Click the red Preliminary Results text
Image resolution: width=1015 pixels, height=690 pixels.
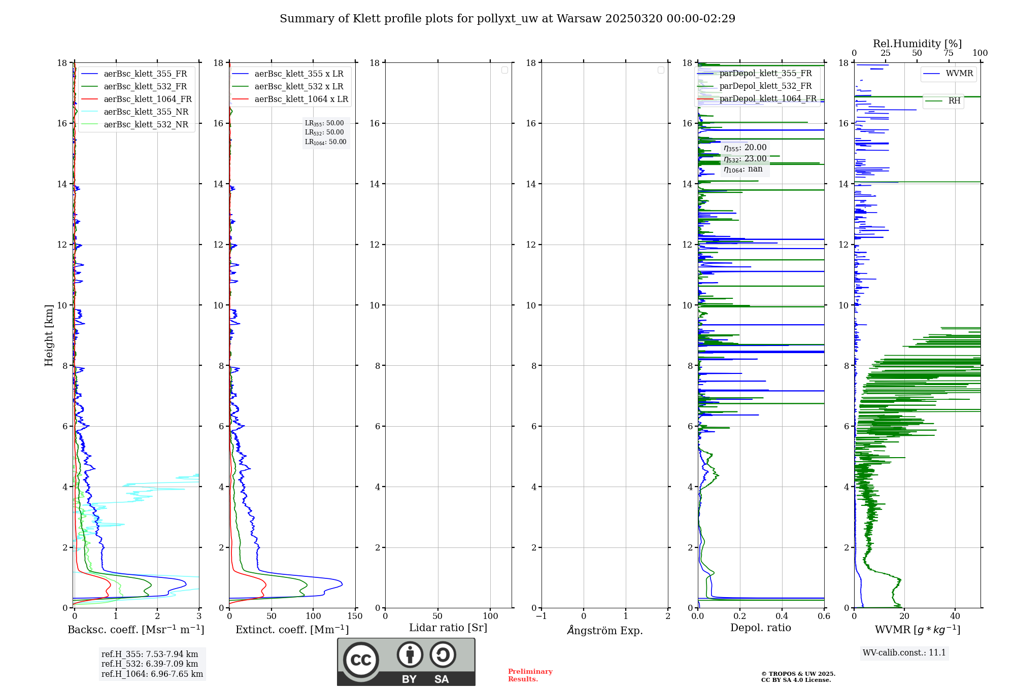pyautogui.click(x=530, y=675)
